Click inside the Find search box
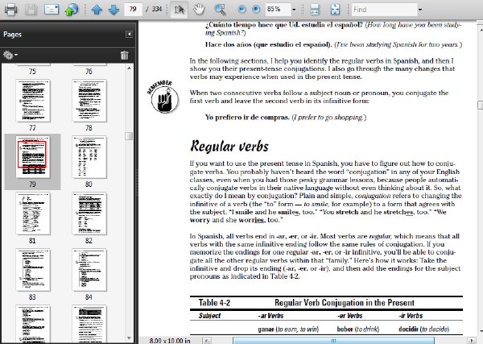The image size is (483, 344). (x=384, y=10)
